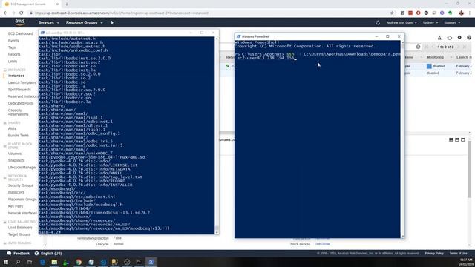Open the Sydney region dropdown
475x267 pixels.
[x=430, y=23]
